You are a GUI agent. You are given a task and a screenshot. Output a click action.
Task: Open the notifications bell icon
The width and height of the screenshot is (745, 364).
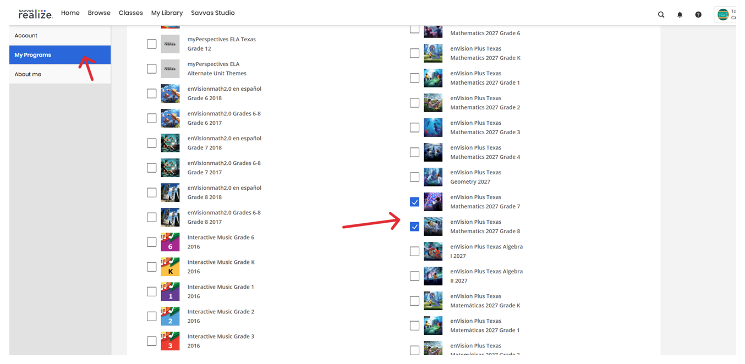coord(680,15)
